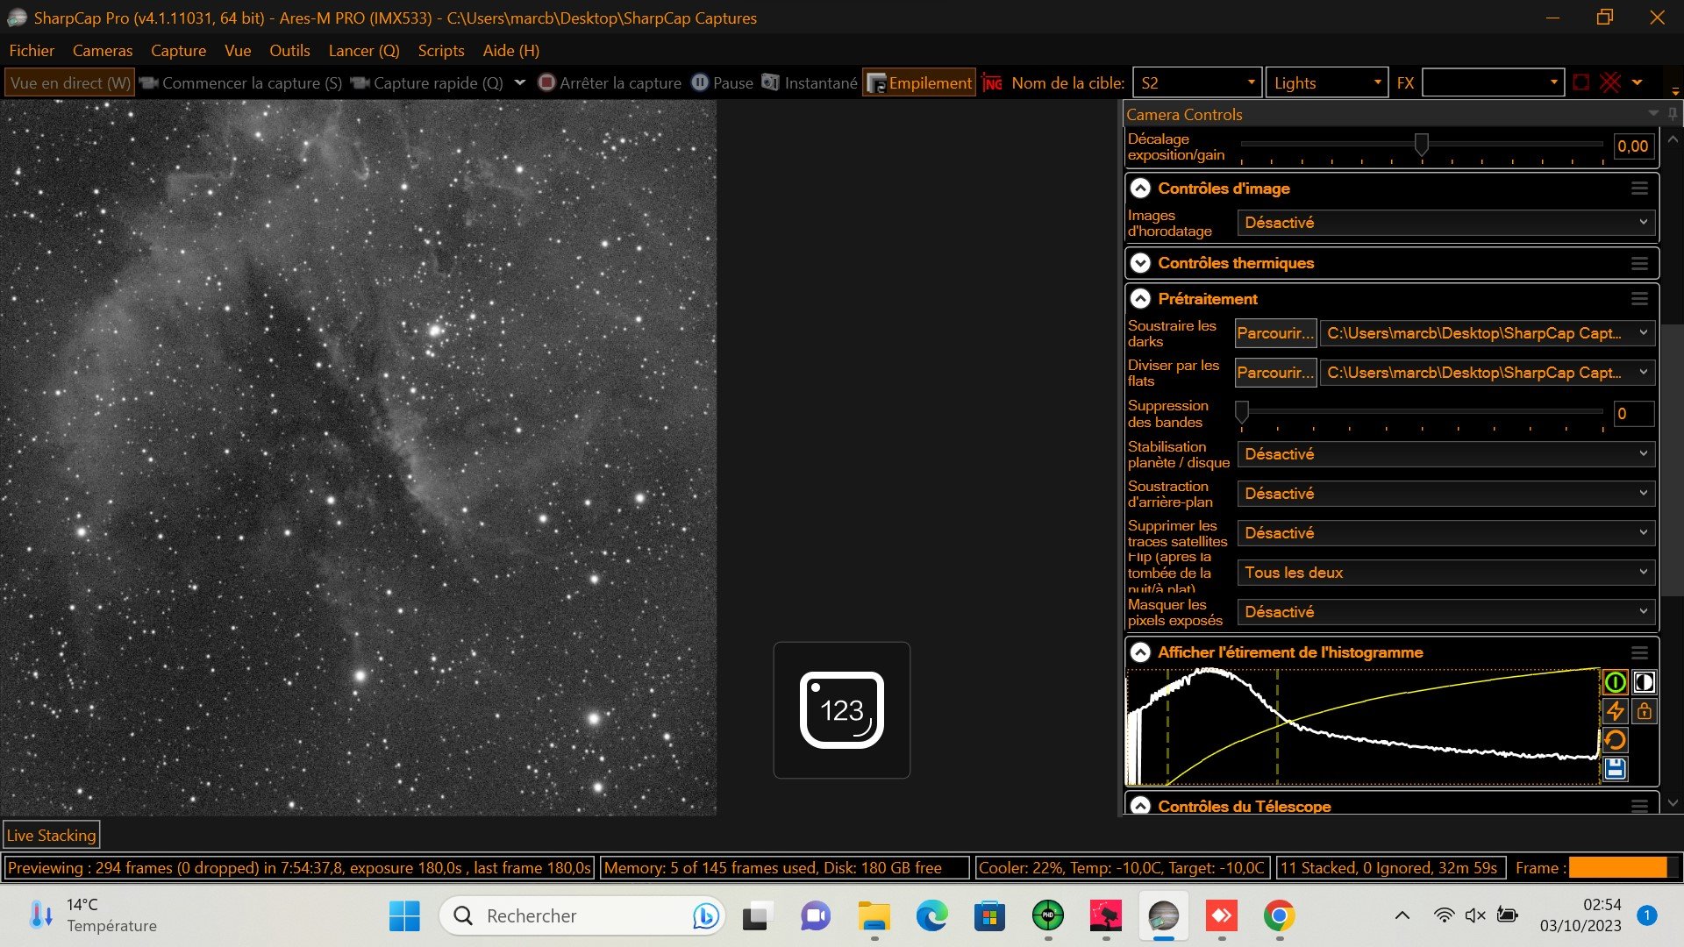Viewport: 1684px width, 947px height.
Task: Open Images d'horodatage dropdown
Action: point(1446,223)
